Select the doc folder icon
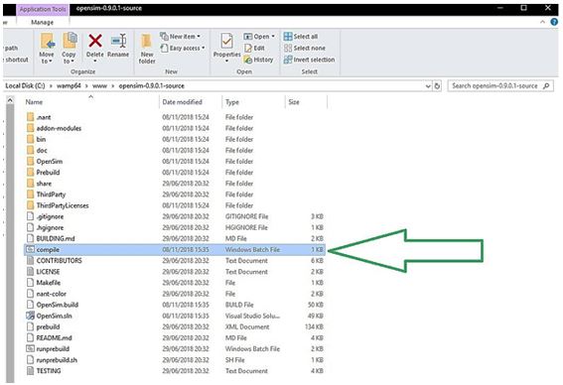 [31, 151]
